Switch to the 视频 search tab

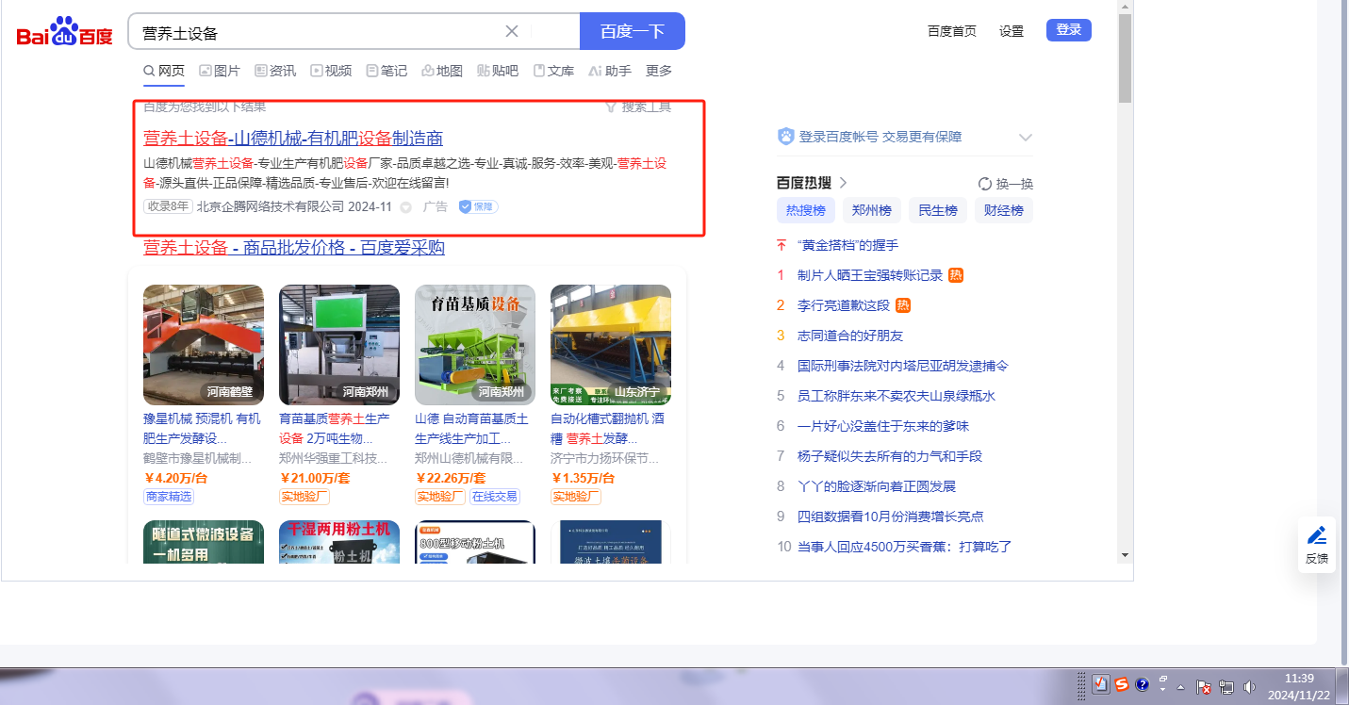tap(331, 71)
